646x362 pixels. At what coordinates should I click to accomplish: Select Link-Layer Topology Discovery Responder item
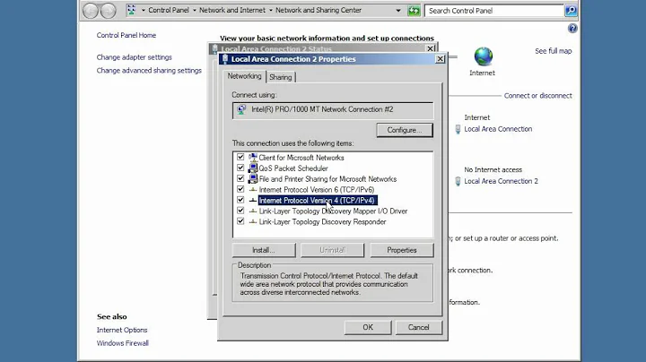click(322, 221)
